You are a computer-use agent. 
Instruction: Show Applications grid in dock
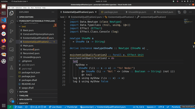4,105
